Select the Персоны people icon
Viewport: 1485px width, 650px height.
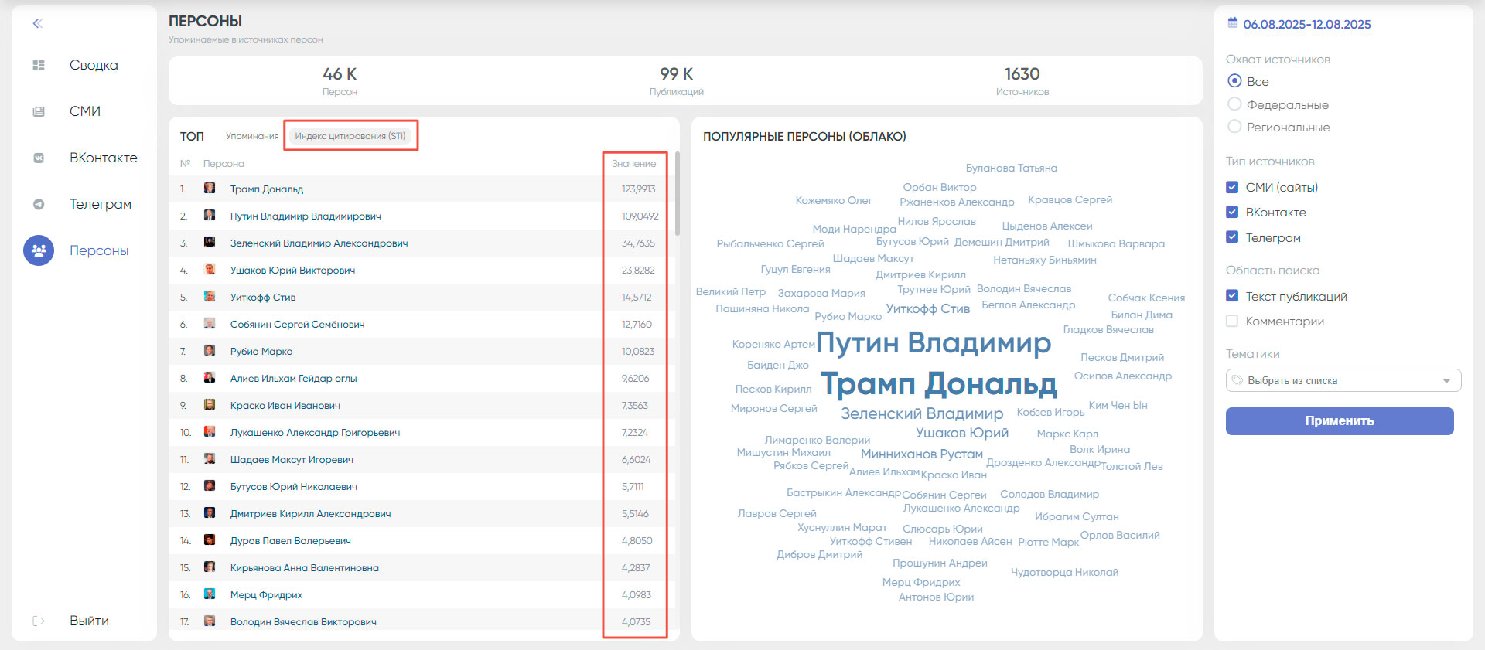point(39,250)
